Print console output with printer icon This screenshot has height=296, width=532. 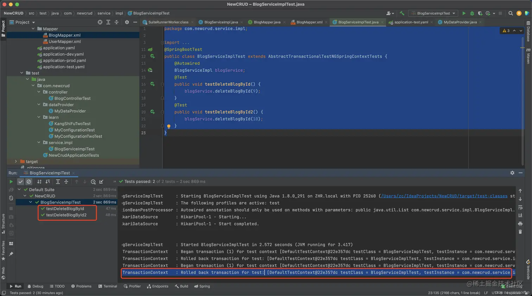[520, 224]
